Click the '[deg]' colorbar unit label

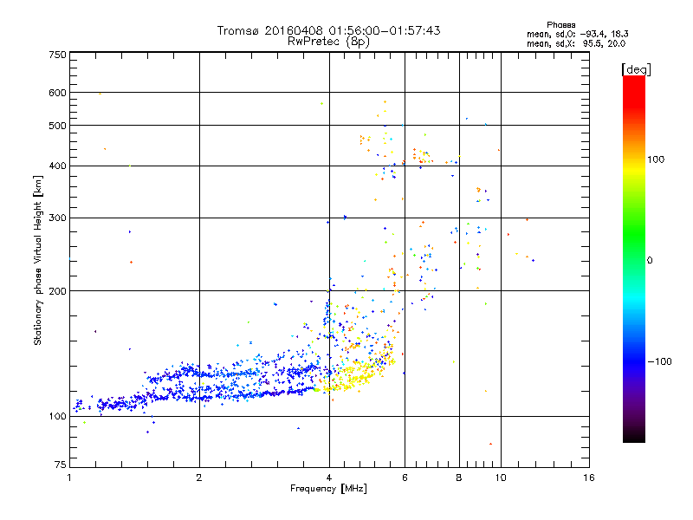636,69
